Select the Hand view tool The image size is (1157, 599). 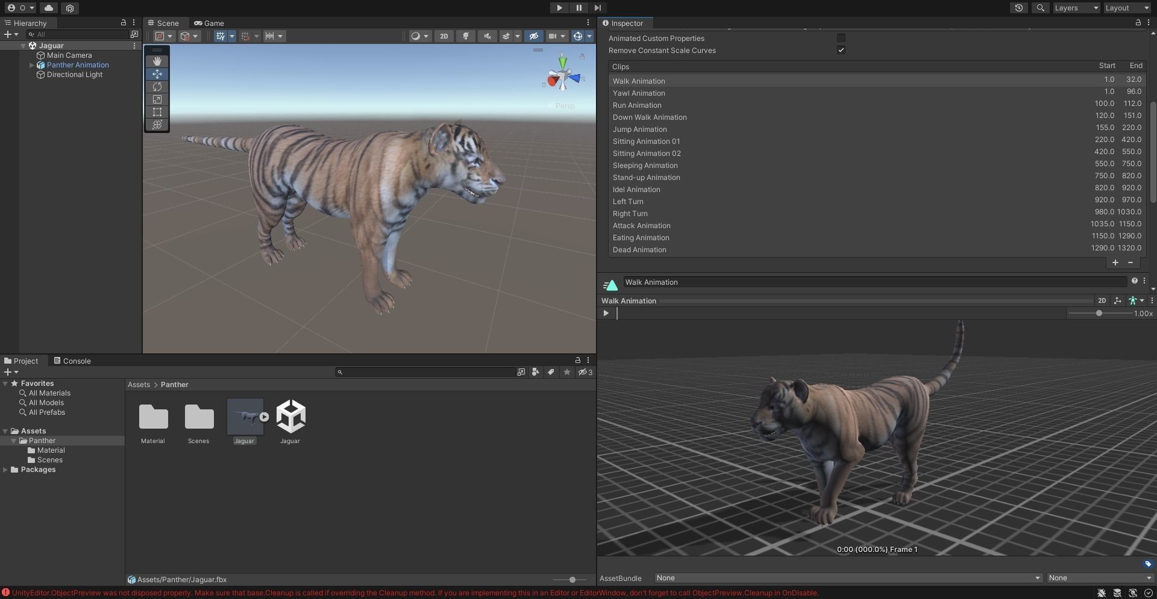coord(157,61)
